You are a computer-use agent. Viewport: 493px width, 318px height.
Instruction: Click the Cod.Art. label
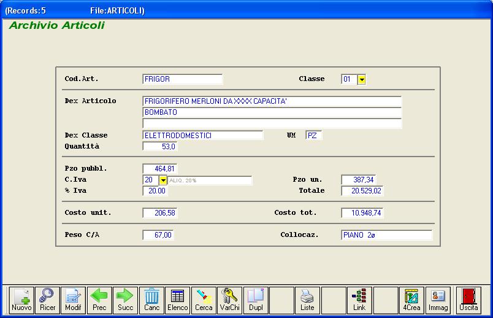[82, 79]
